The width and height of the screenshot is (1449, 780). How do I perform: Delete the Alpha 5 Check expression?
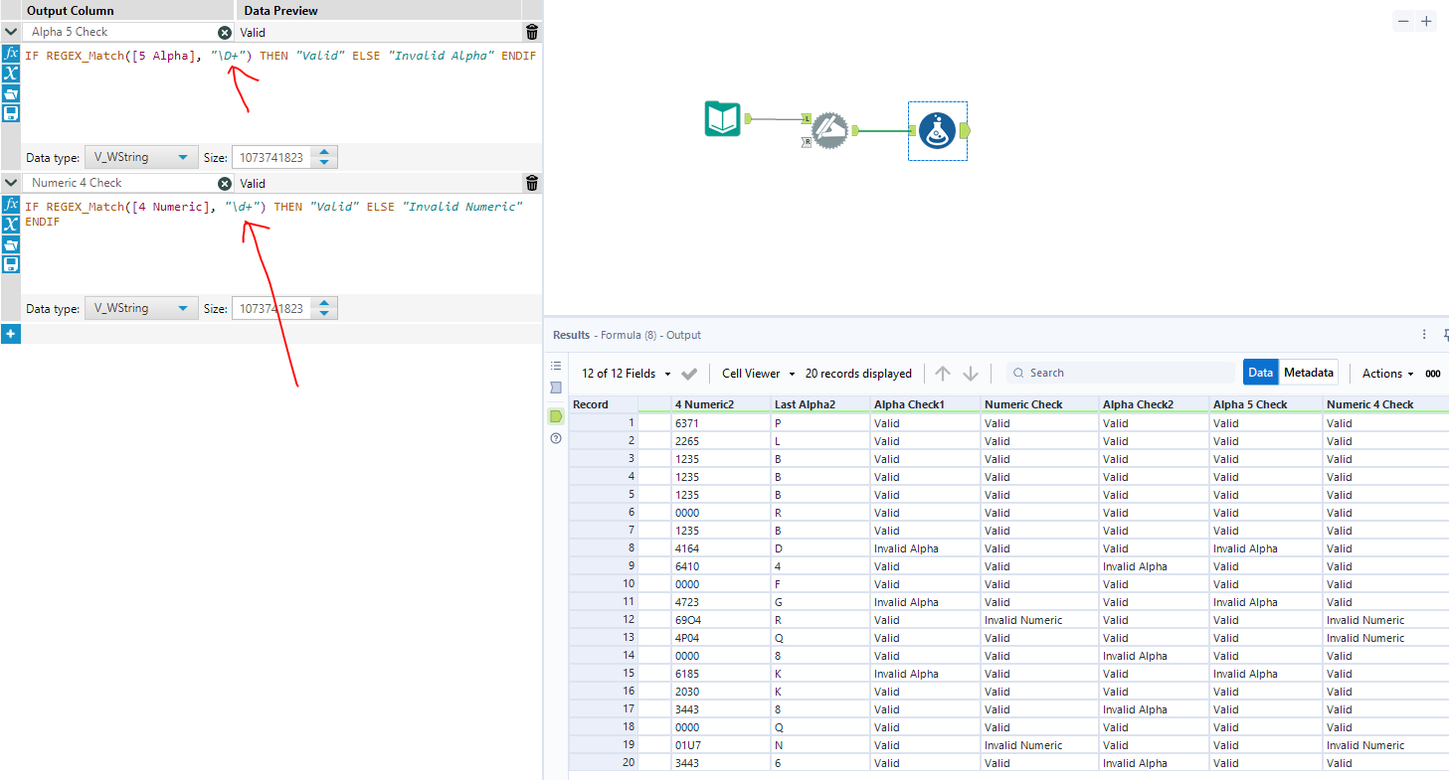coord(532,32)
